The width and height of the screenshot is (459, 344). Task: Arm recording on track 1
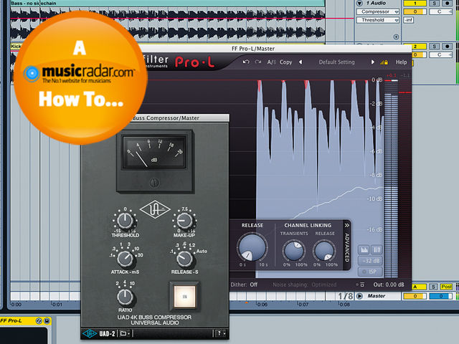[x=447, y=3]
